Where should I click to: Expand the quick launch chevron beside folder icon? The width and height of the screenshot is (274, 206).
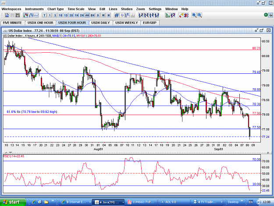[x=53, y=201]
